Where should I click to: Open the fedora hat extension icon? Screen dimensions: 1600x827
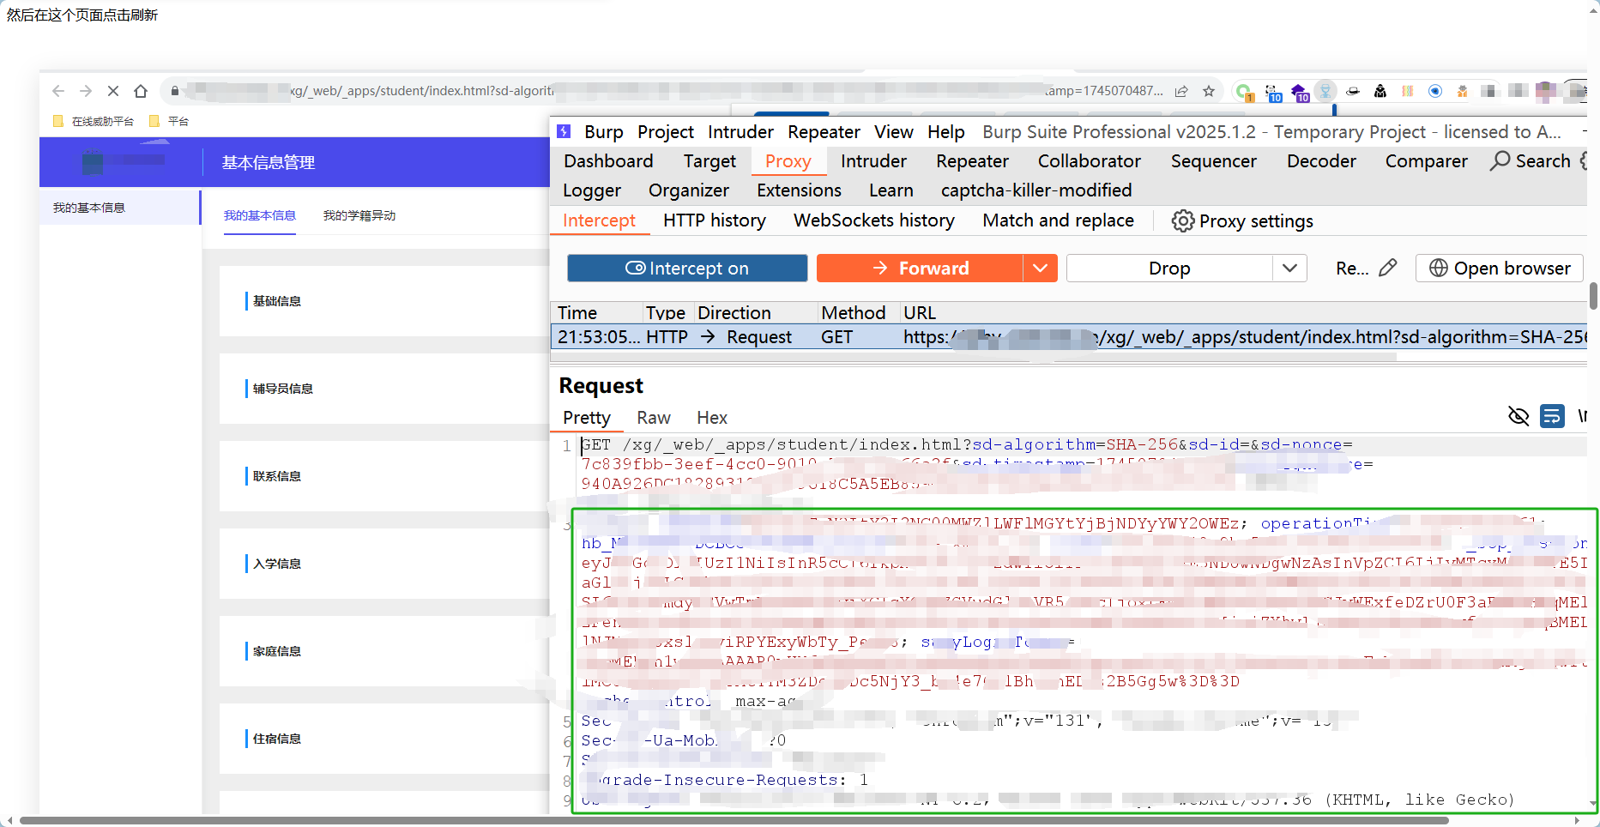tap(1353, 91)
